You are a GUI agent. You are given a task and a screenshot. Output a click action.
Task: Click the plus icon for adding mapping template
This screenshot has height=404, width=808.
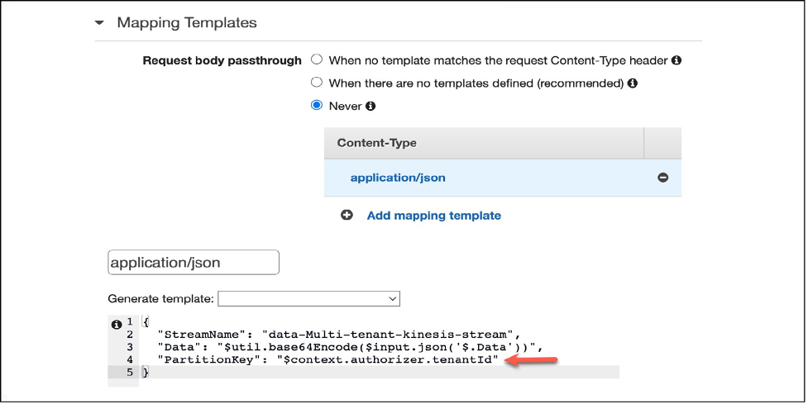pos(347,215)
